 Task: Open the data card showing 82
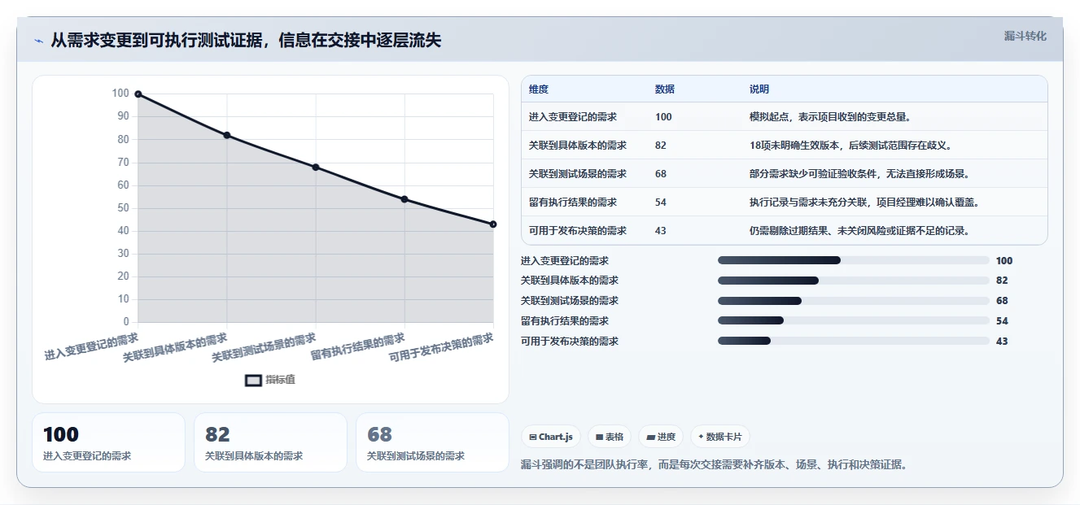[x=270, y=442]
